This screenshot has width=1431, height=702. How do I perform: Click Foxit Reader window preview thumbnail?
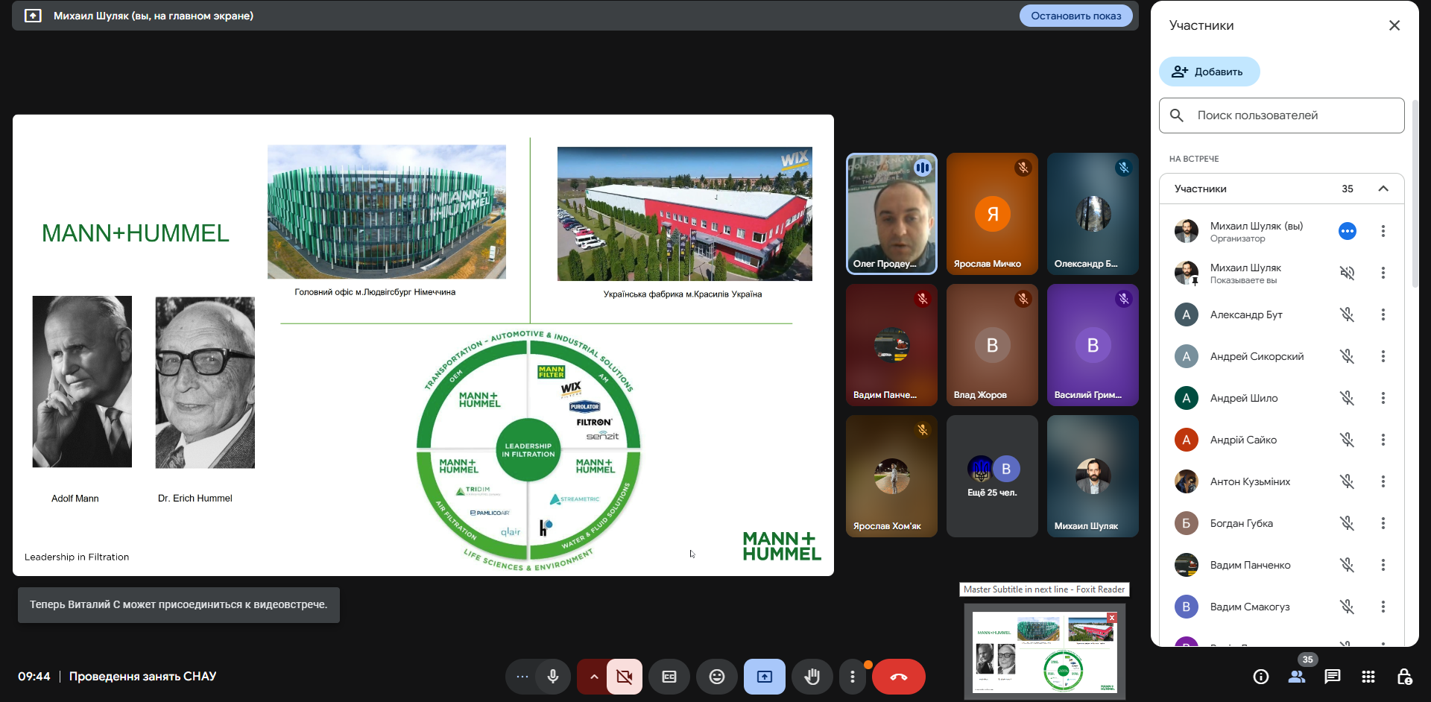(1044, 652)
